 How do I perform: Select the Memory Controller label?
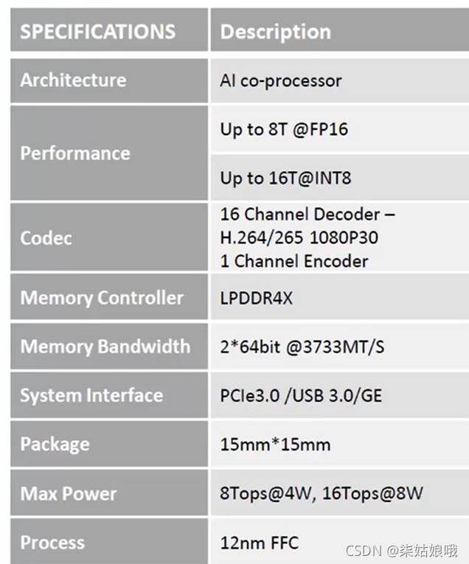(x=102, y=298)
